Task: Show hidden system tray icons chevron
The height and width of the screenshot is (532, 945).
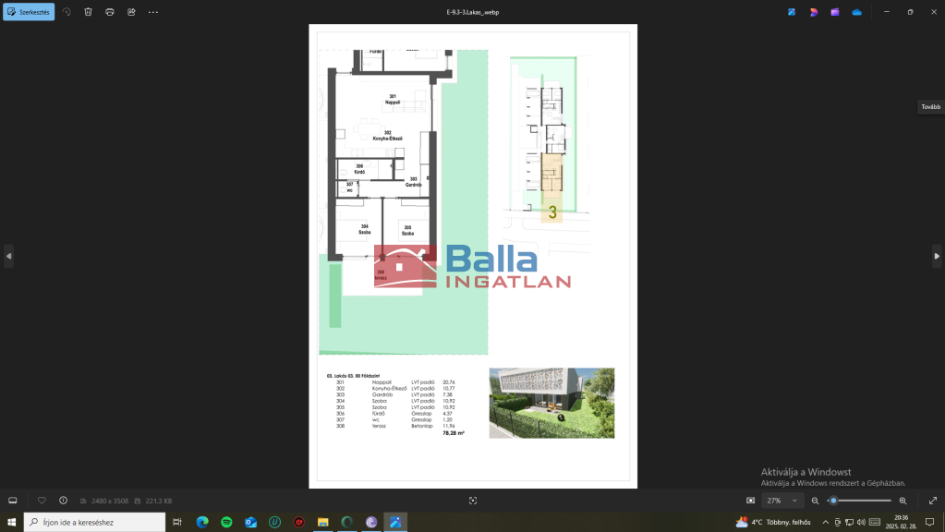Action: (825, 522)
